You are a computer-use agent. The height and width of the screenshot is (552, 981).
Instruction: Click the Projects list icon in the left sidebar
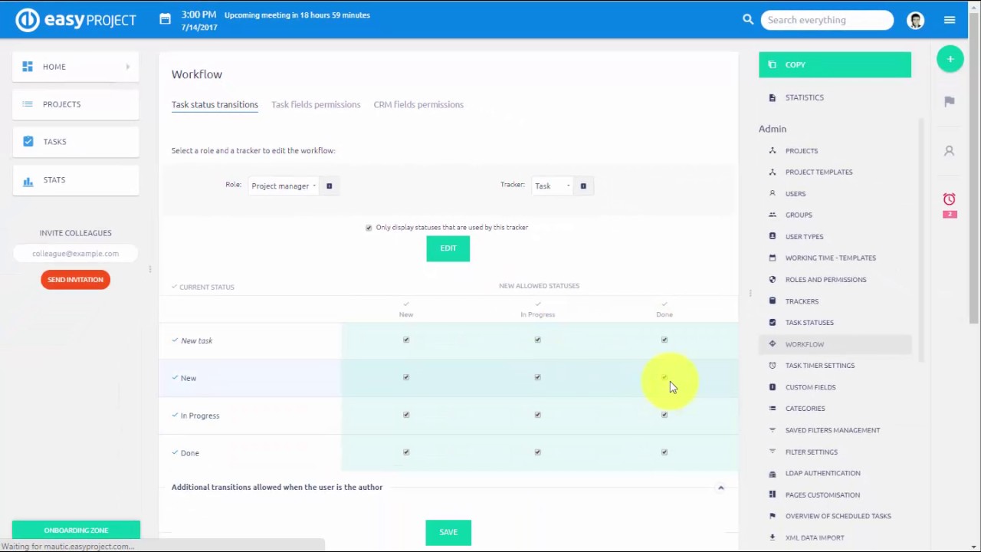coord(28,104)
